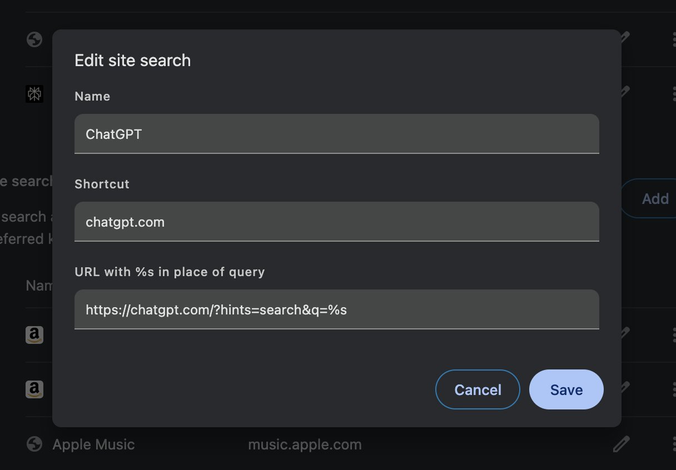Edit the Apple Music site search with pencil icon
676x470 pixels.
pyautogui.click(x=622, y=444)
